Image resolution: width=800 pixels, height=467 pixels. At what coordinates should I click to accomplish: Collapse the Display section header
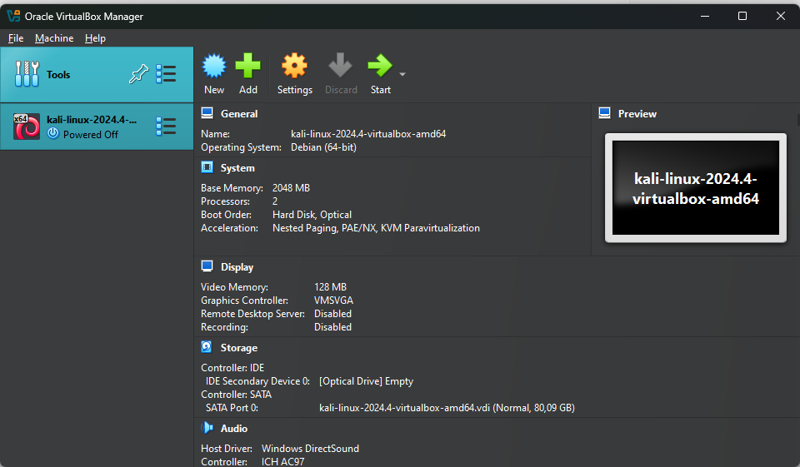[237, 266]
